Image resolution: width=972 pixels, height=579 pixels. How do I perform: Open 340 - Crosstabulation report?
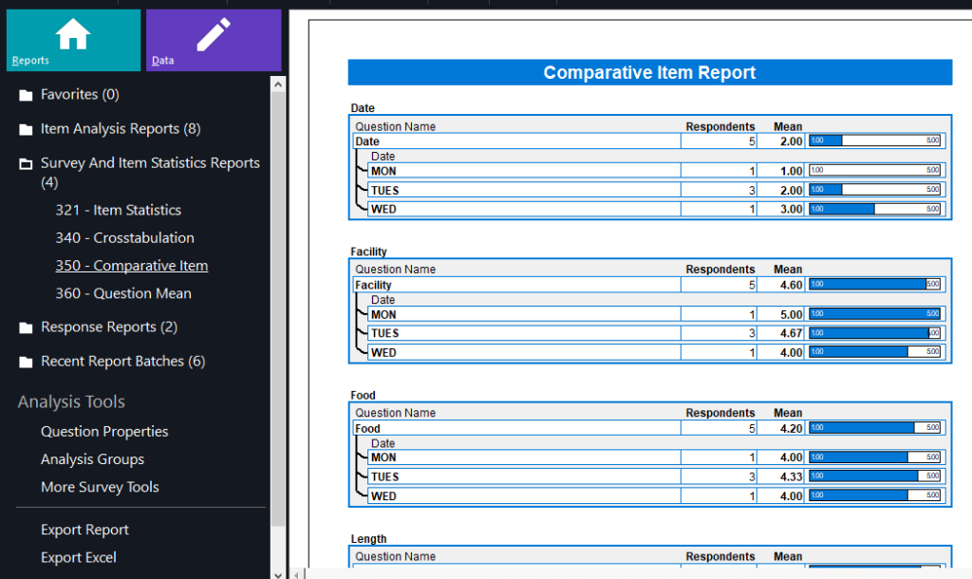click(x=124, y=237)
